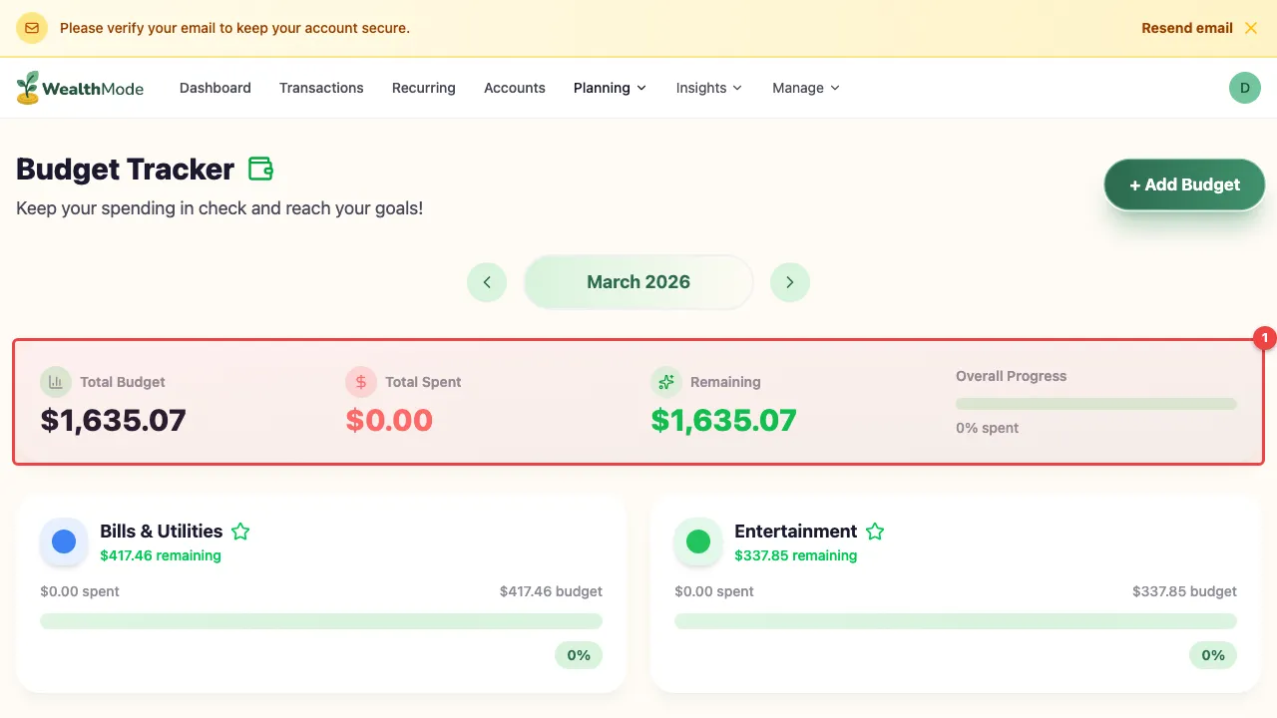1277x718 pixels.
Task: Go to previous month with left arrow
Action: [x=487, y=282]
